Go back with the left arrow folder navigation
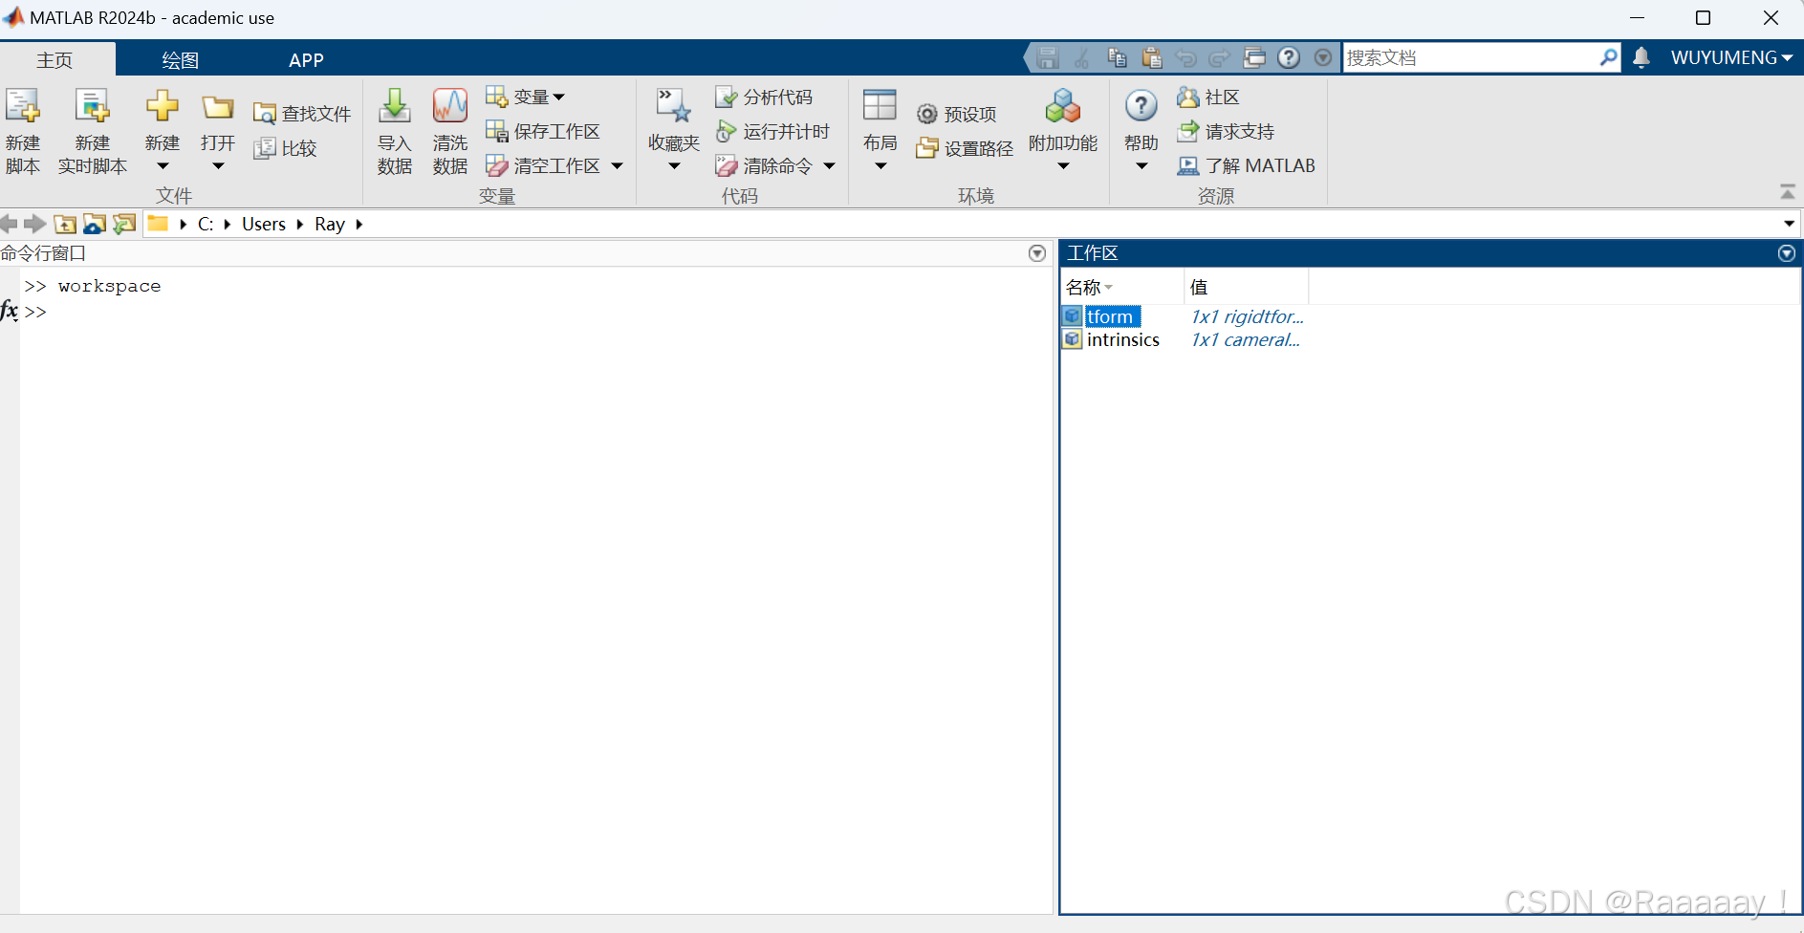The width and height of the screenshot is (1804, 933). [x=9, y=224]
